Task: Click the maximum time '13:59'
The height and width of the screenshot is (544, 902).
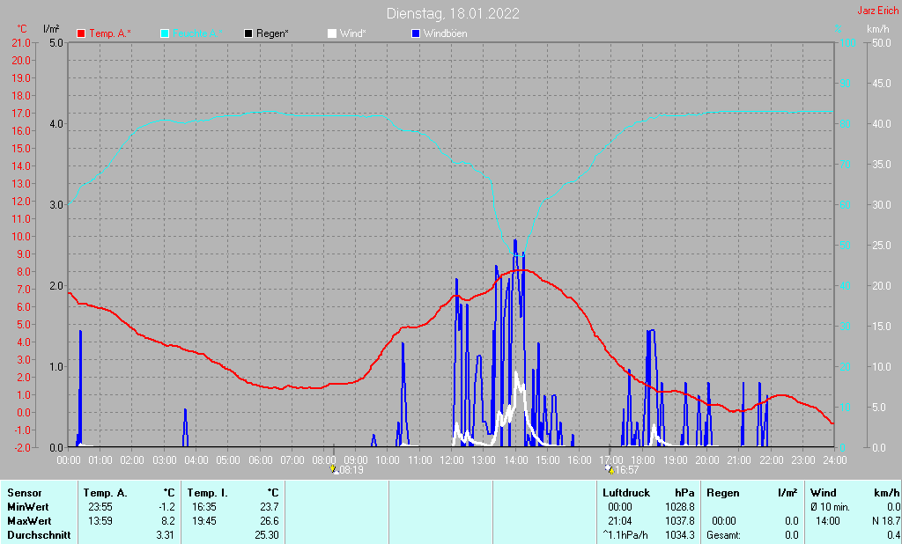Action: point(100,520)
